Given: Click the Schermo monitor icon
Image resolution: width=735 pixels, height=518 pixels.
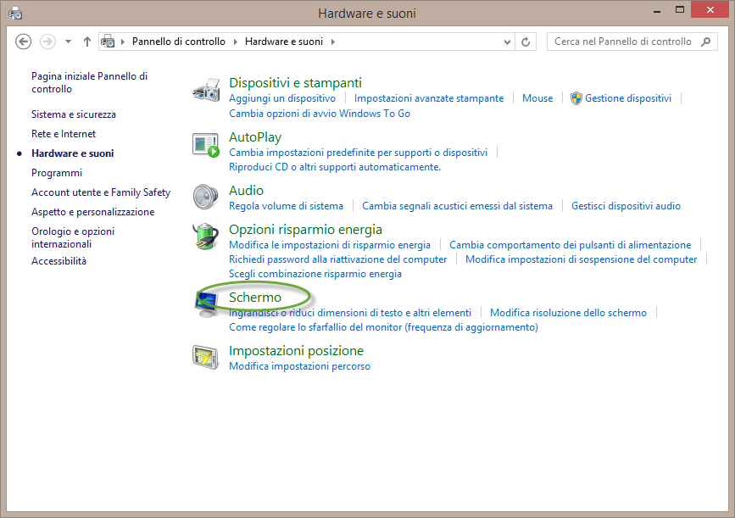Looking at the screenshot, I should click(x=206, y=303).
